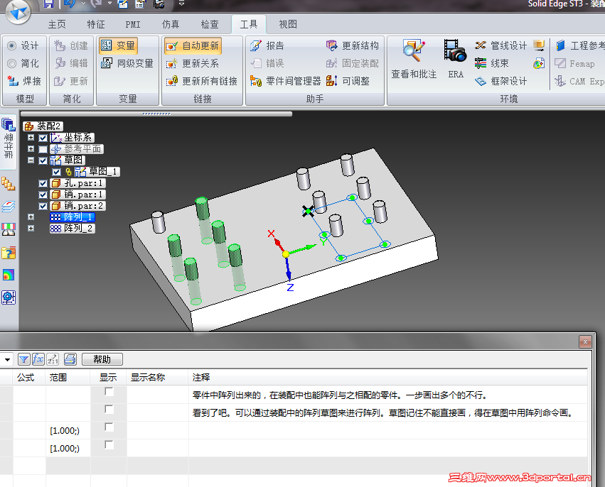Click the 帮助 help button

[x=102, y=359]
